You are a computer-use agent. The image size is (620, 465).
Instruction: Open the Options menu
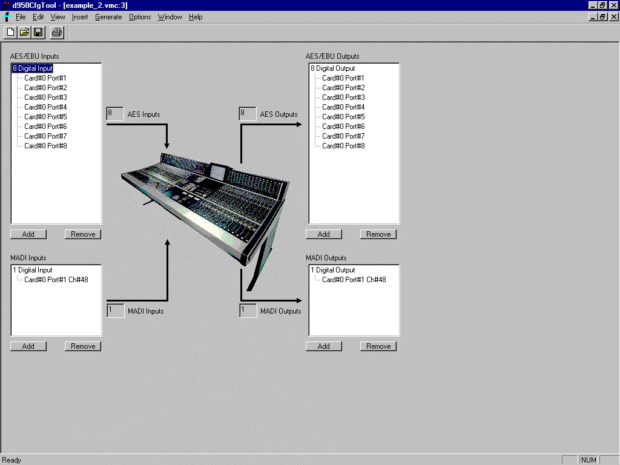pos(140,17)
